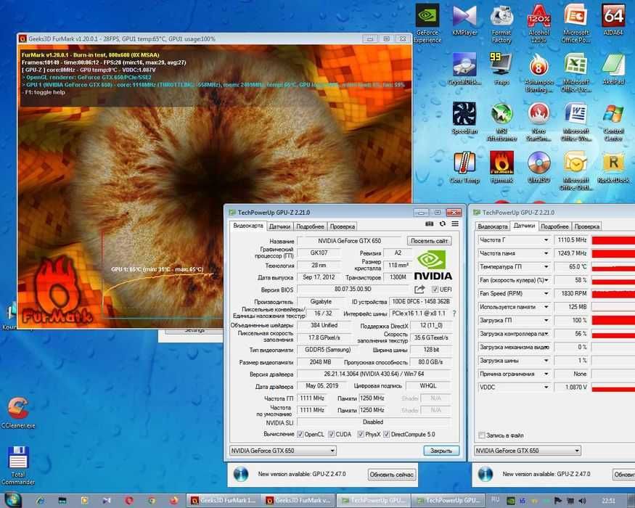The image size is (635, 508).
Task: Open Microsoft Office Outlook shortcut
Action: point(576,171)
